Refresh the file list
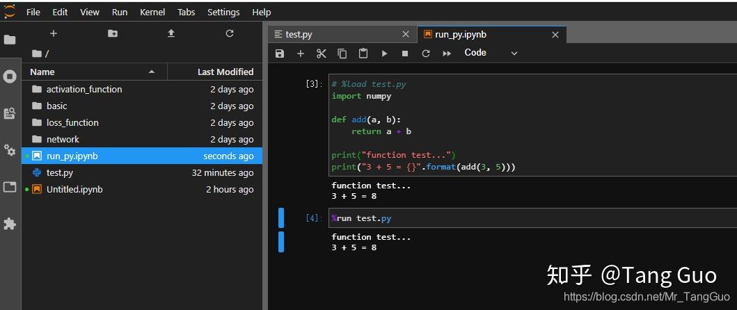Viewport: 737px width, 310px height. 230,33
